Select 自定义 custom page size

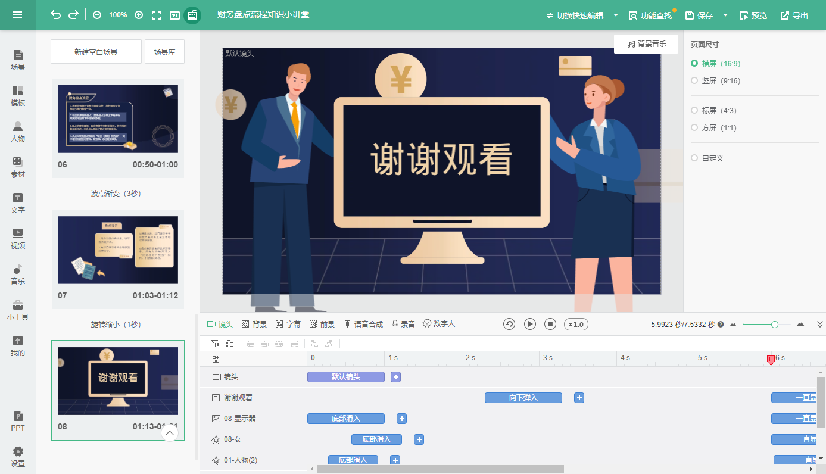pos(707,158)
